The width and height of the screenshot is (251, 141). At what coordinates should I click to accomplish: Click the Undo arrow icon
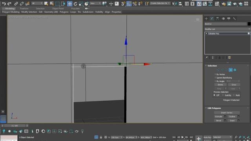[4, 4]
